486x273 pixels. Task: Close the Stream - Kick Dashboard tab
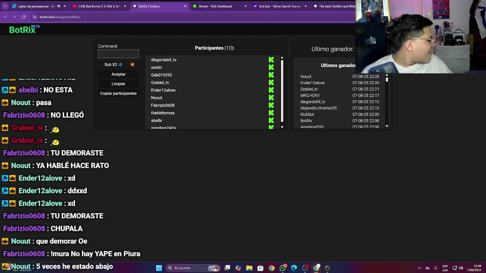point(245,6)
